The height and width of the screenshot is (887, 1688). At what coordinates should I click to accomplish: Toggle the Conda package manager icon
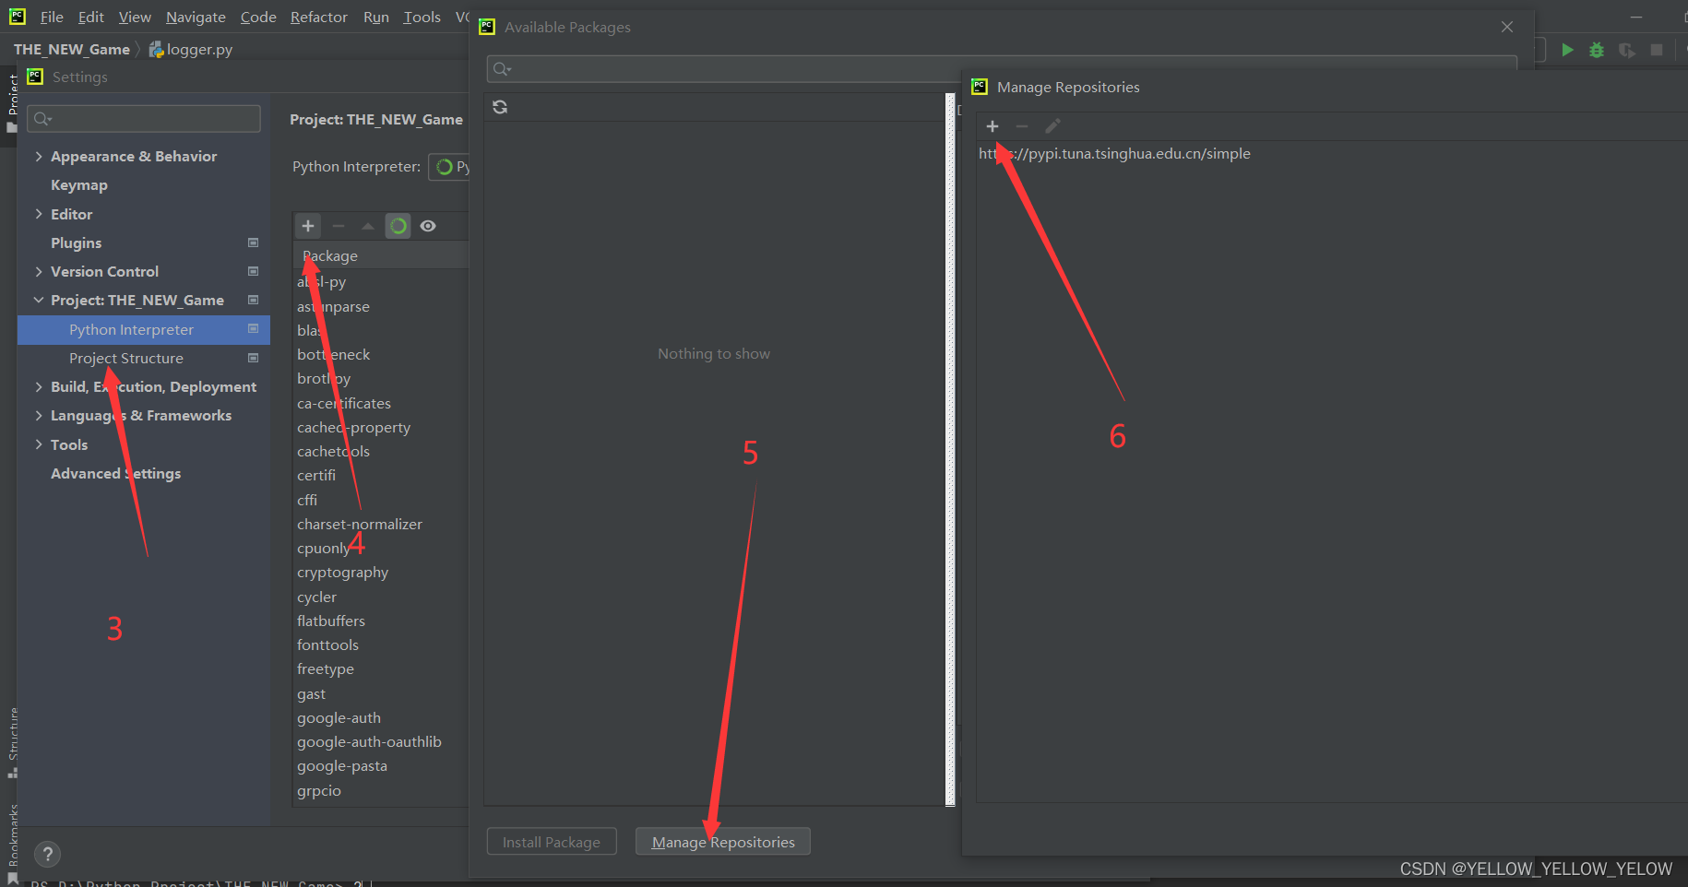click(x=398, y=226)
